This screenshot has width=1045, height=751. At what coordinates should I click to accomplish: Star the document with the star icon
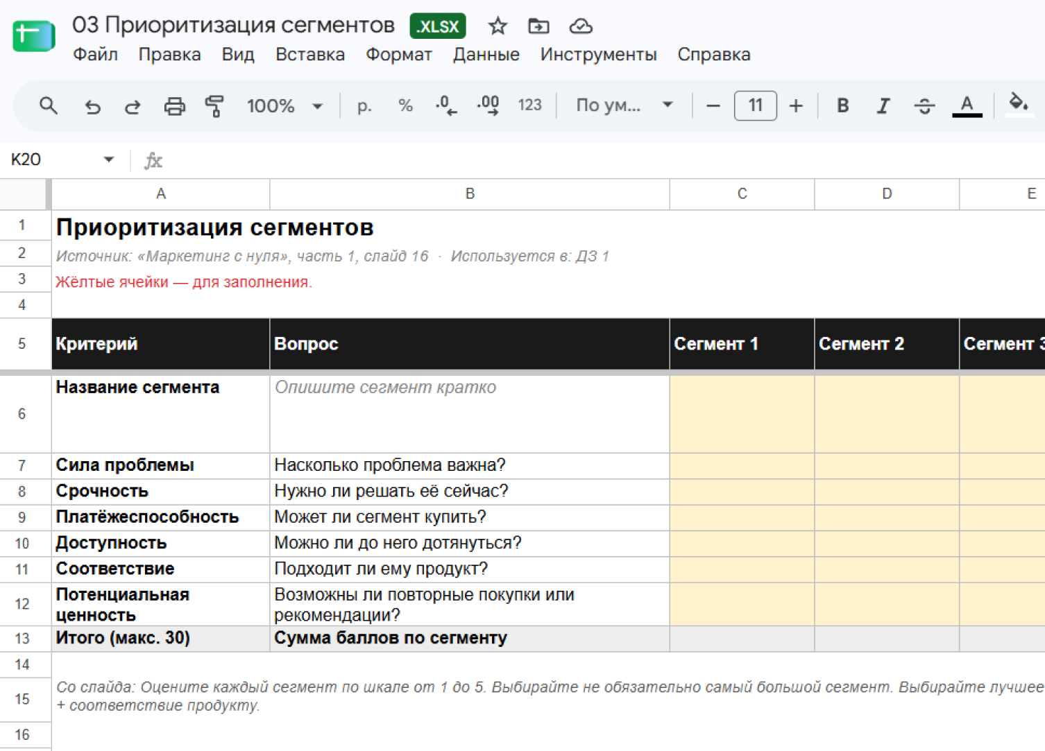pos(498,26)
